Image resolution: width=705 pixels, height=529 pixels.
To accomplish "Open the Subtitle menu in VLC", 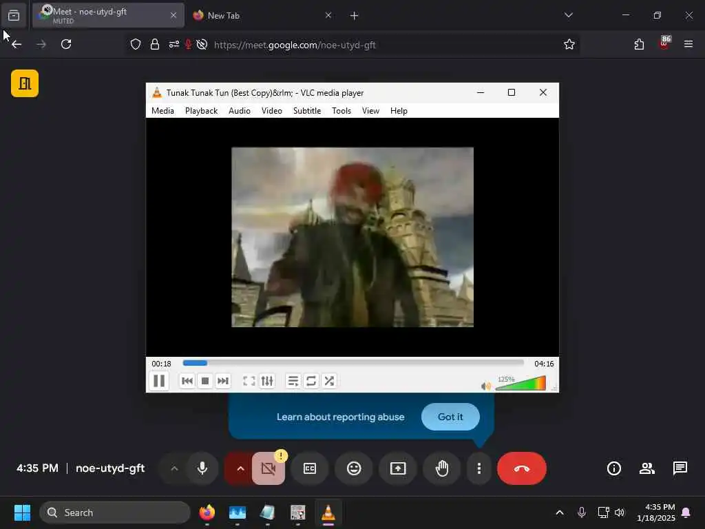I will click(x=307, y=111).
